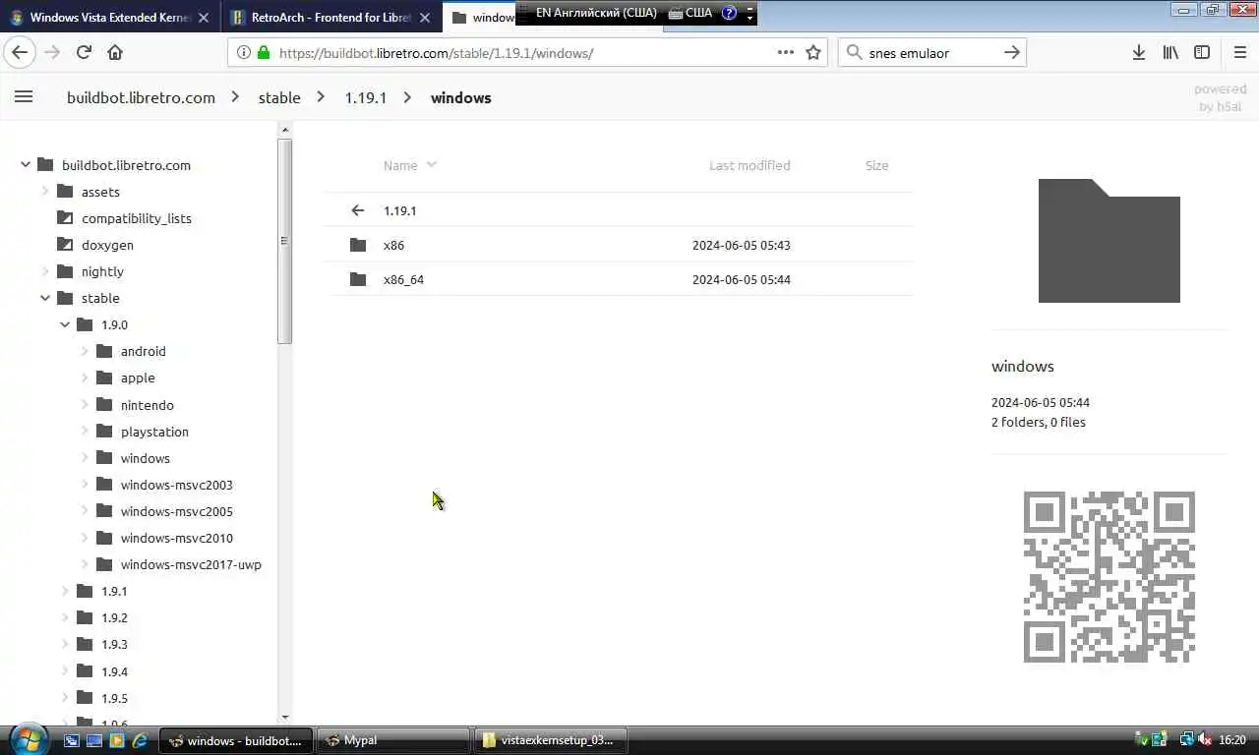Select the 1.9.4 folder in tree
This screenshot has height=755, width=1259.
pyautogui.click(x=114, y=671)
